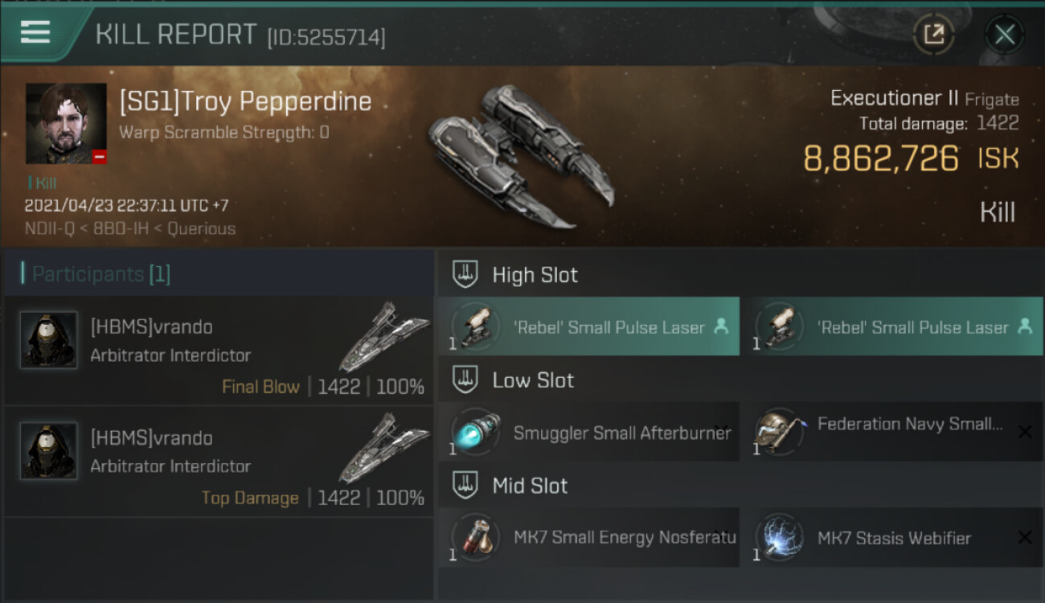The width and height of the screenshot is (1045, 603).
Task: Open the hamburger menu
Action: [35, 32]
